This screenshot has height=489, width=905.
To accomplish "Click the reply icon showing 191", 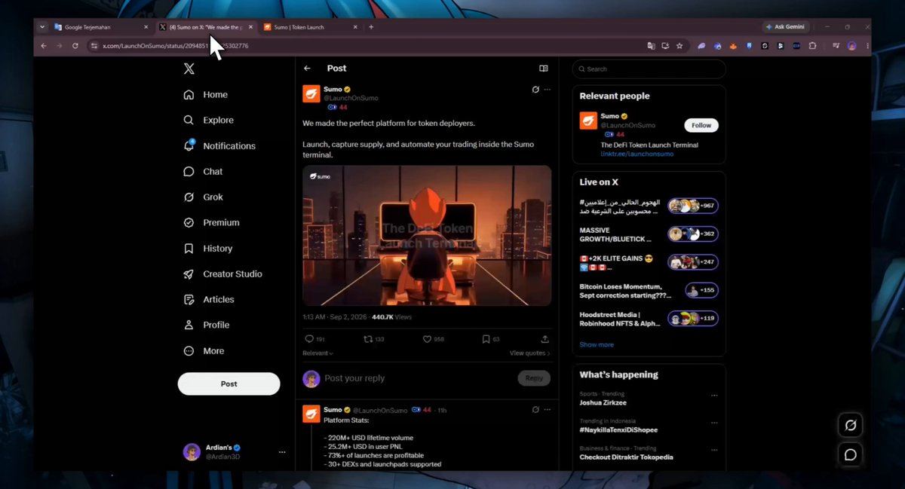I will point(314,339).
